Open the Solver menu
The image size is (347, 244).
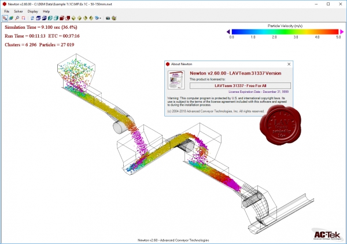(x=19, y=12)
